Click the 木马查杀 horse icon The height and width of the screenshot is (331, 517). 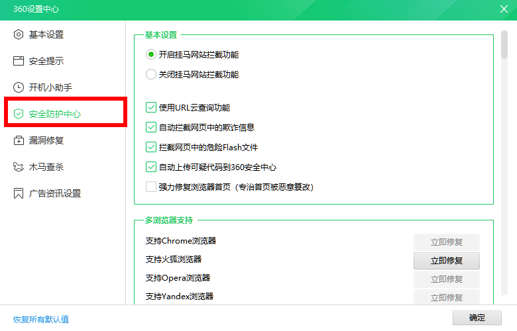19,167
